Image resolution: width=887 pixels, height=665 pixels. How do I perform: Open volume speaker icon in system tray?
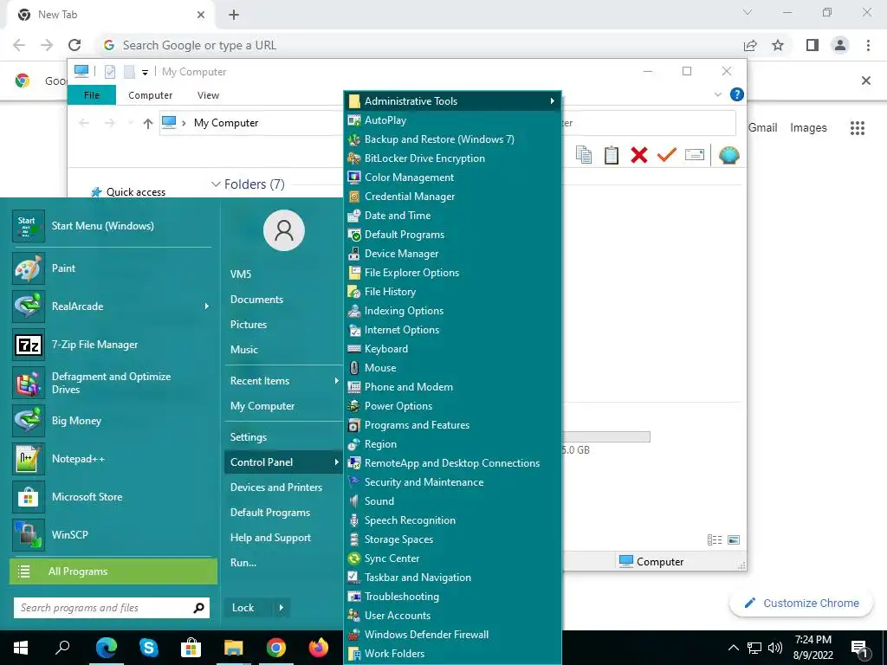click(775, 648)
